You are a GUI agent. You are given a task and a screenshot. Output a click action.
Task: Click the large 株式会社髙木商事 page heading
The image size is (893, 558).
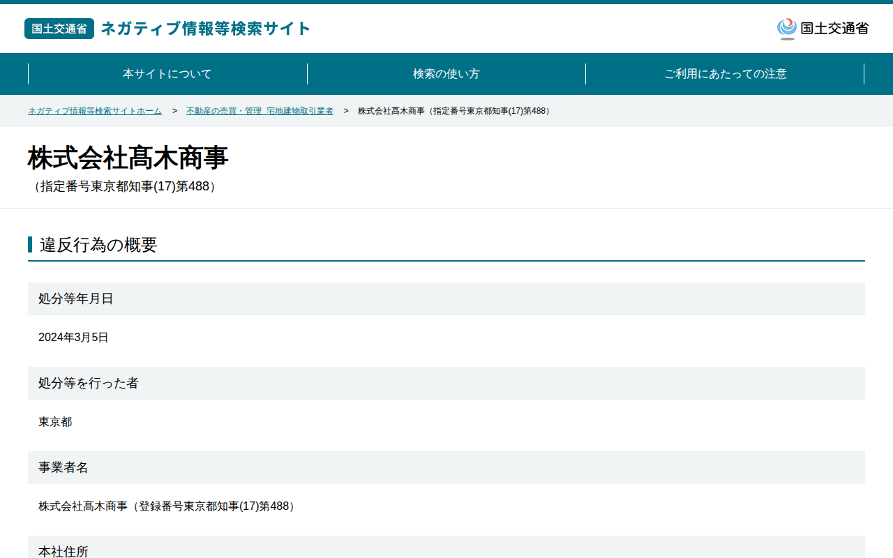click(128, 158)
